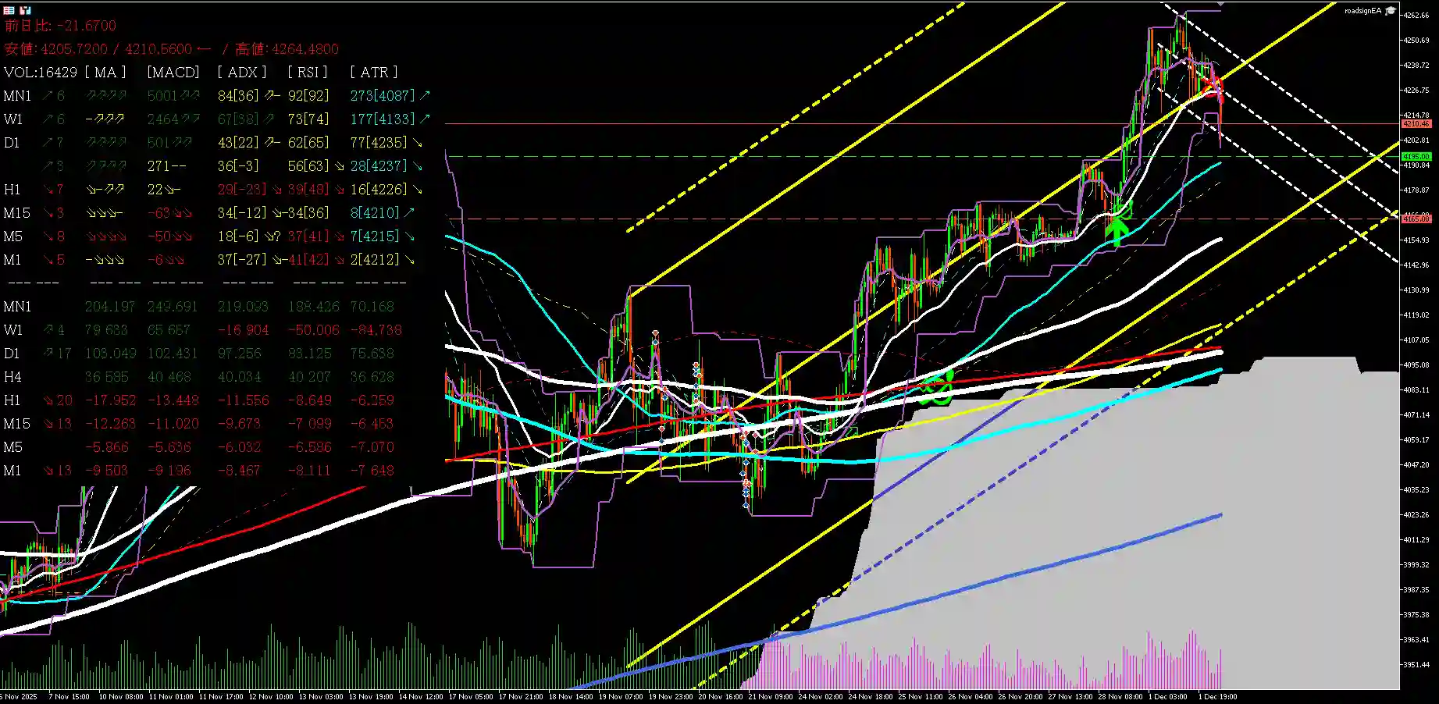Click the [ ATR ] column header

[373, 73]
